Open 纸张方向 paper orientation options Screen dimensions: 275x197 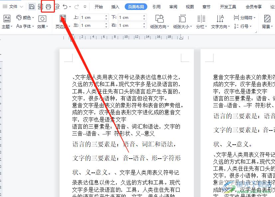click(x=159, y=22)
